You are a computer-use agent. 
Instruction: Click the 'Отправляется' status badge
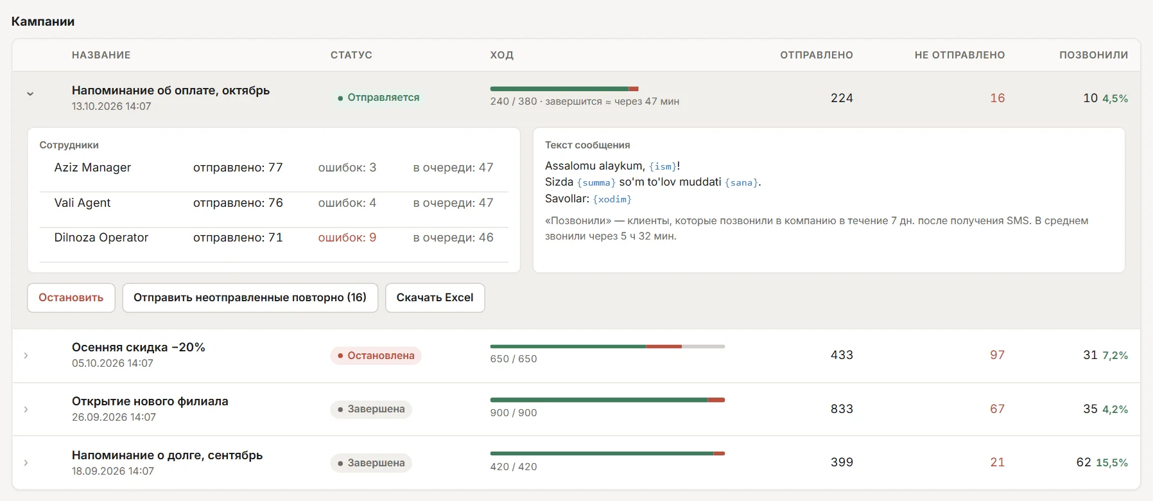[378, 98]
